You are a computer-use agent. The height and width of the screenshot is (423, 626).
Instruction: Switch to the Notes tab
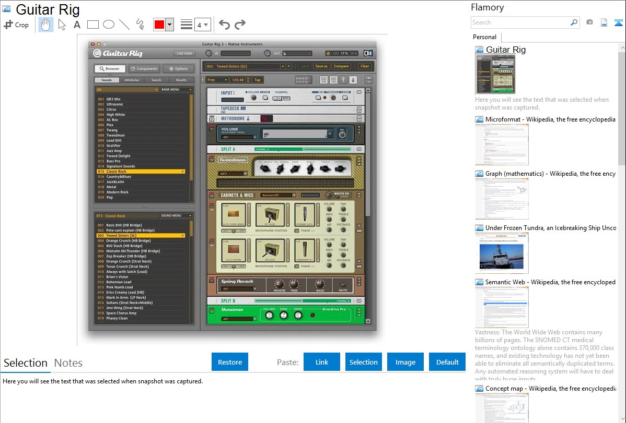(68, 363)
